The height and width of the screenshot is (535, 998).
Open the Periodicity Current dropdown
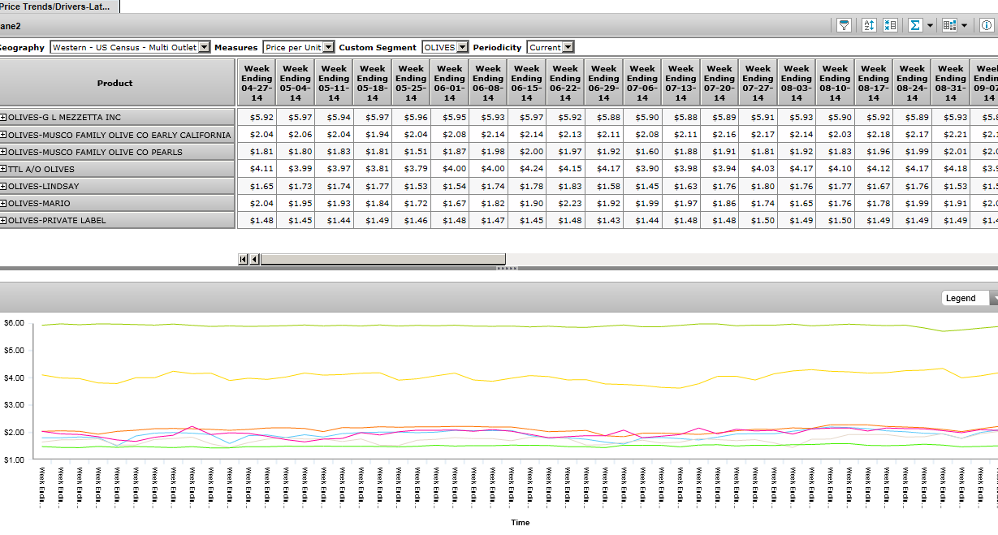tap(567, 48)
